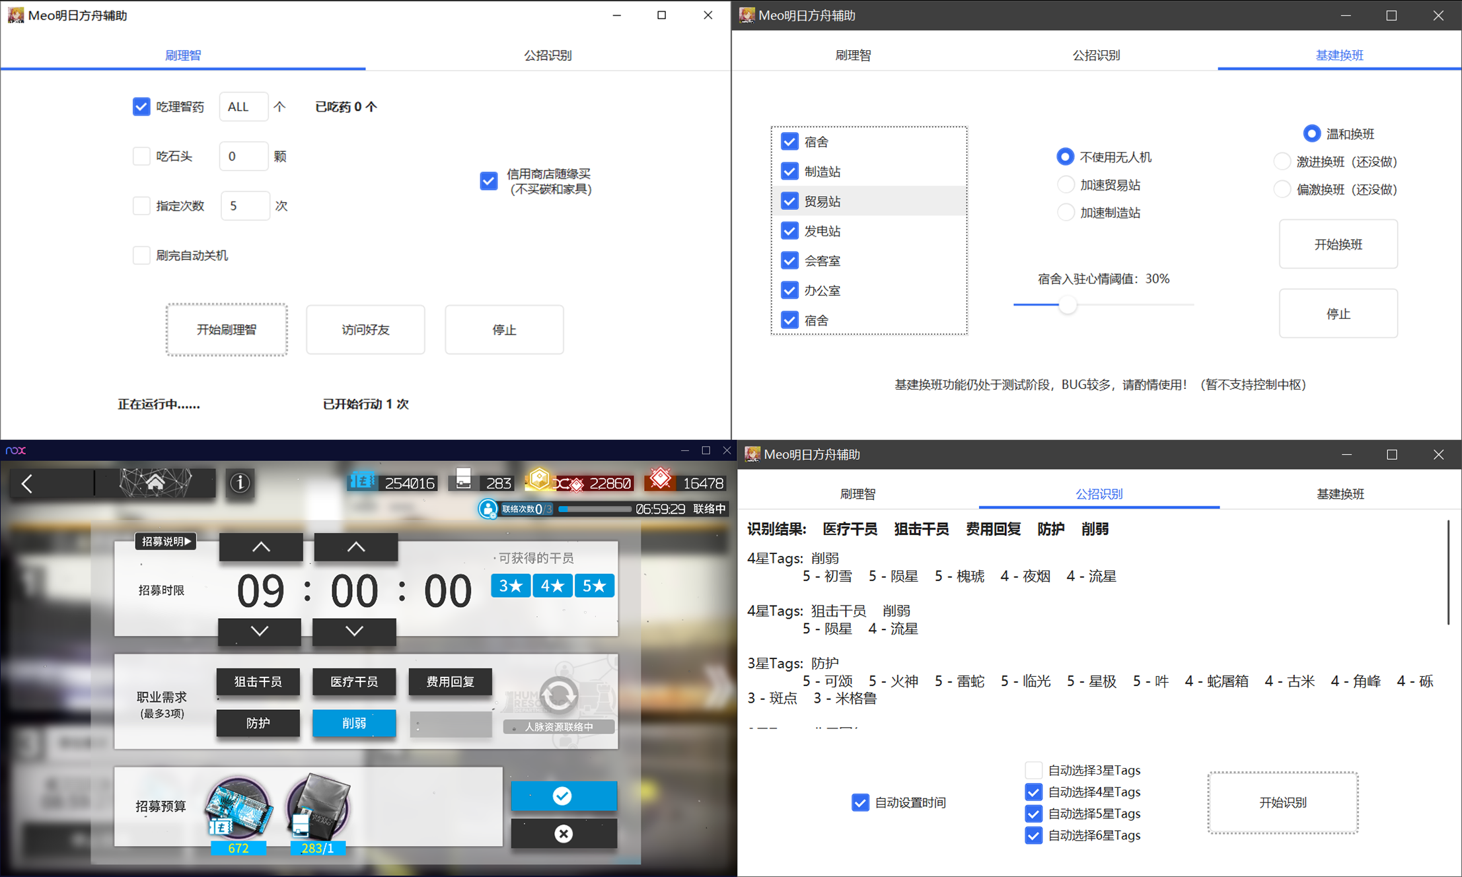The height and width of the screenshot is (877, 1462).
Task: Open the 招募说明 recruitment help expander
Action: (166, 542)
